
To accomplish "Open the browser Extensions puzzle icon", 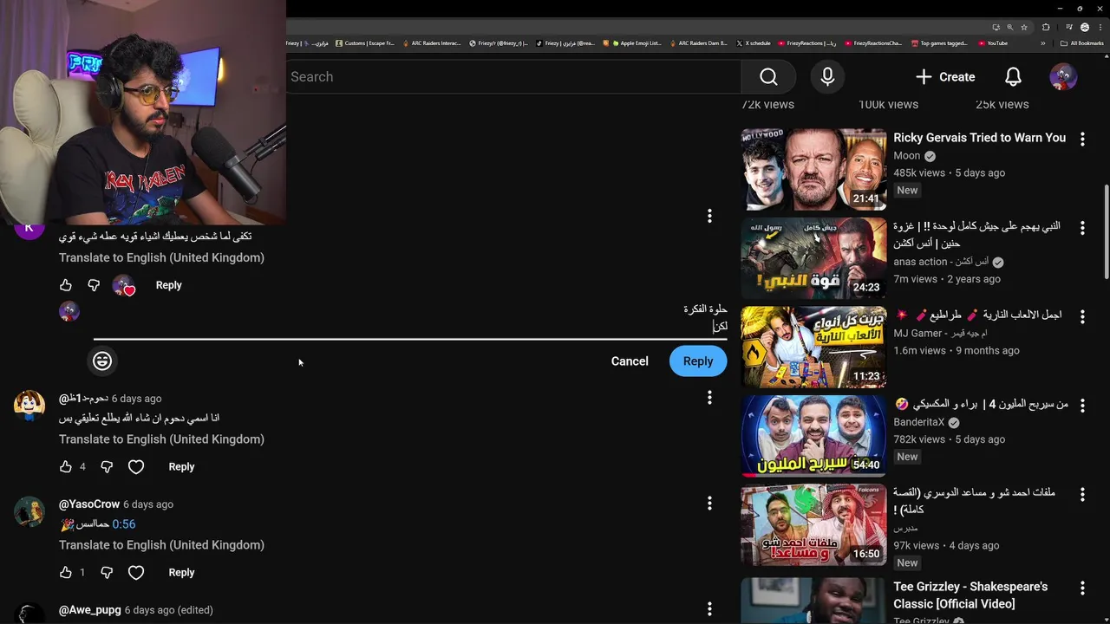I will [x=1046, y=27].
